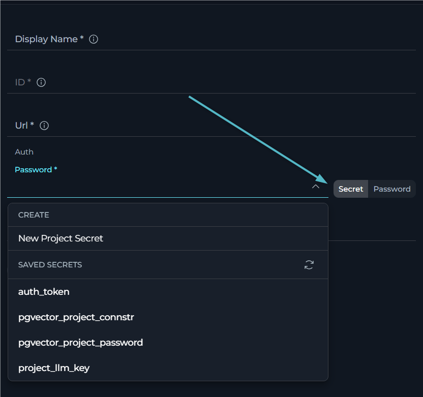Click the info icon beside ID
The image size is (423, 397).
(41, 82)
